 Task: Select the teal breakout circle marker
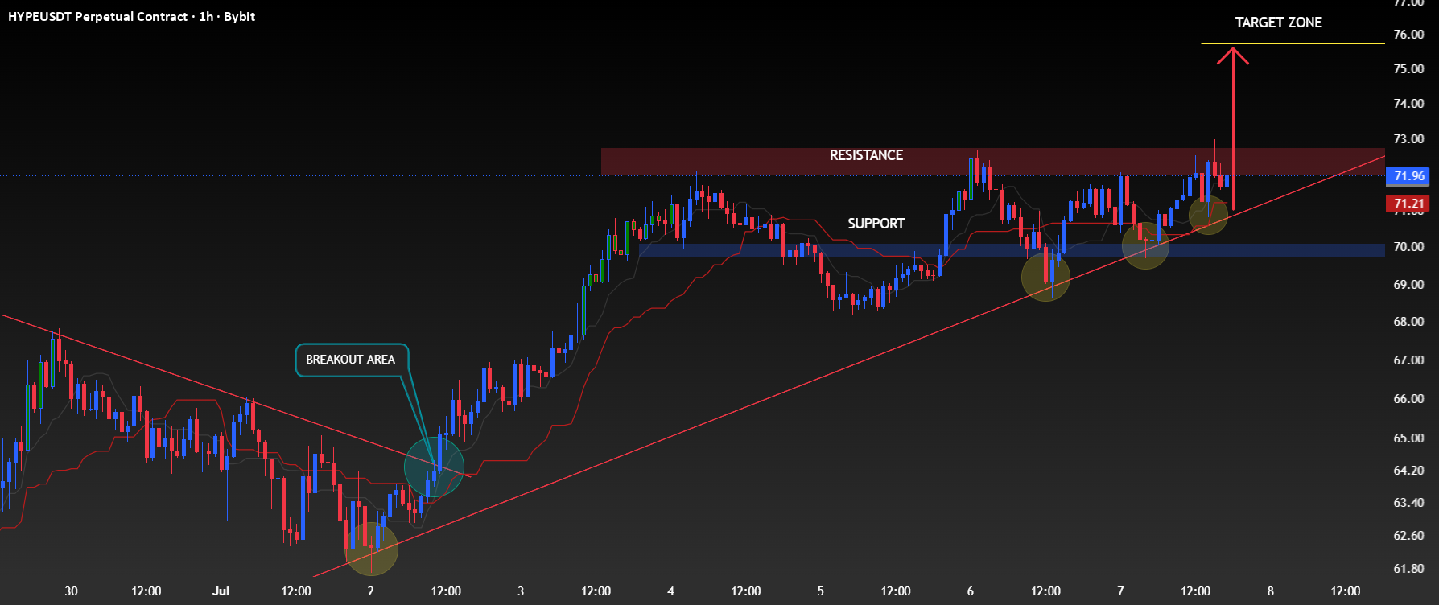click(435, 466)
